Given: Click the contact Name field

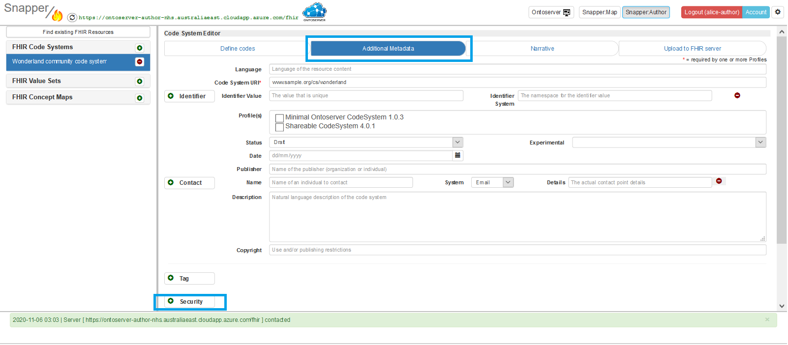Looking at the screenshot, I should [x=341, y=183].
